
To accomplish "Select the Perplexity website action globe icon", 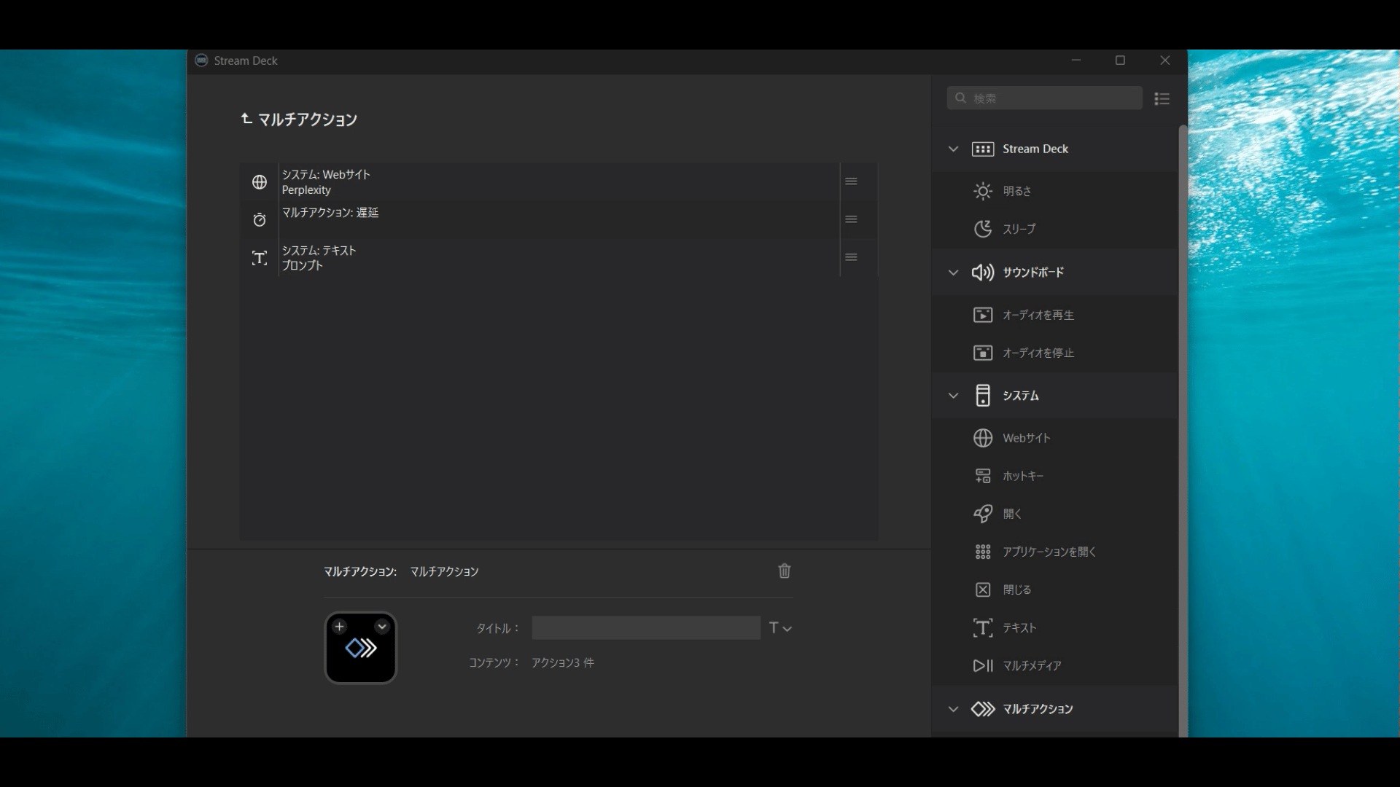I will 260,182.
